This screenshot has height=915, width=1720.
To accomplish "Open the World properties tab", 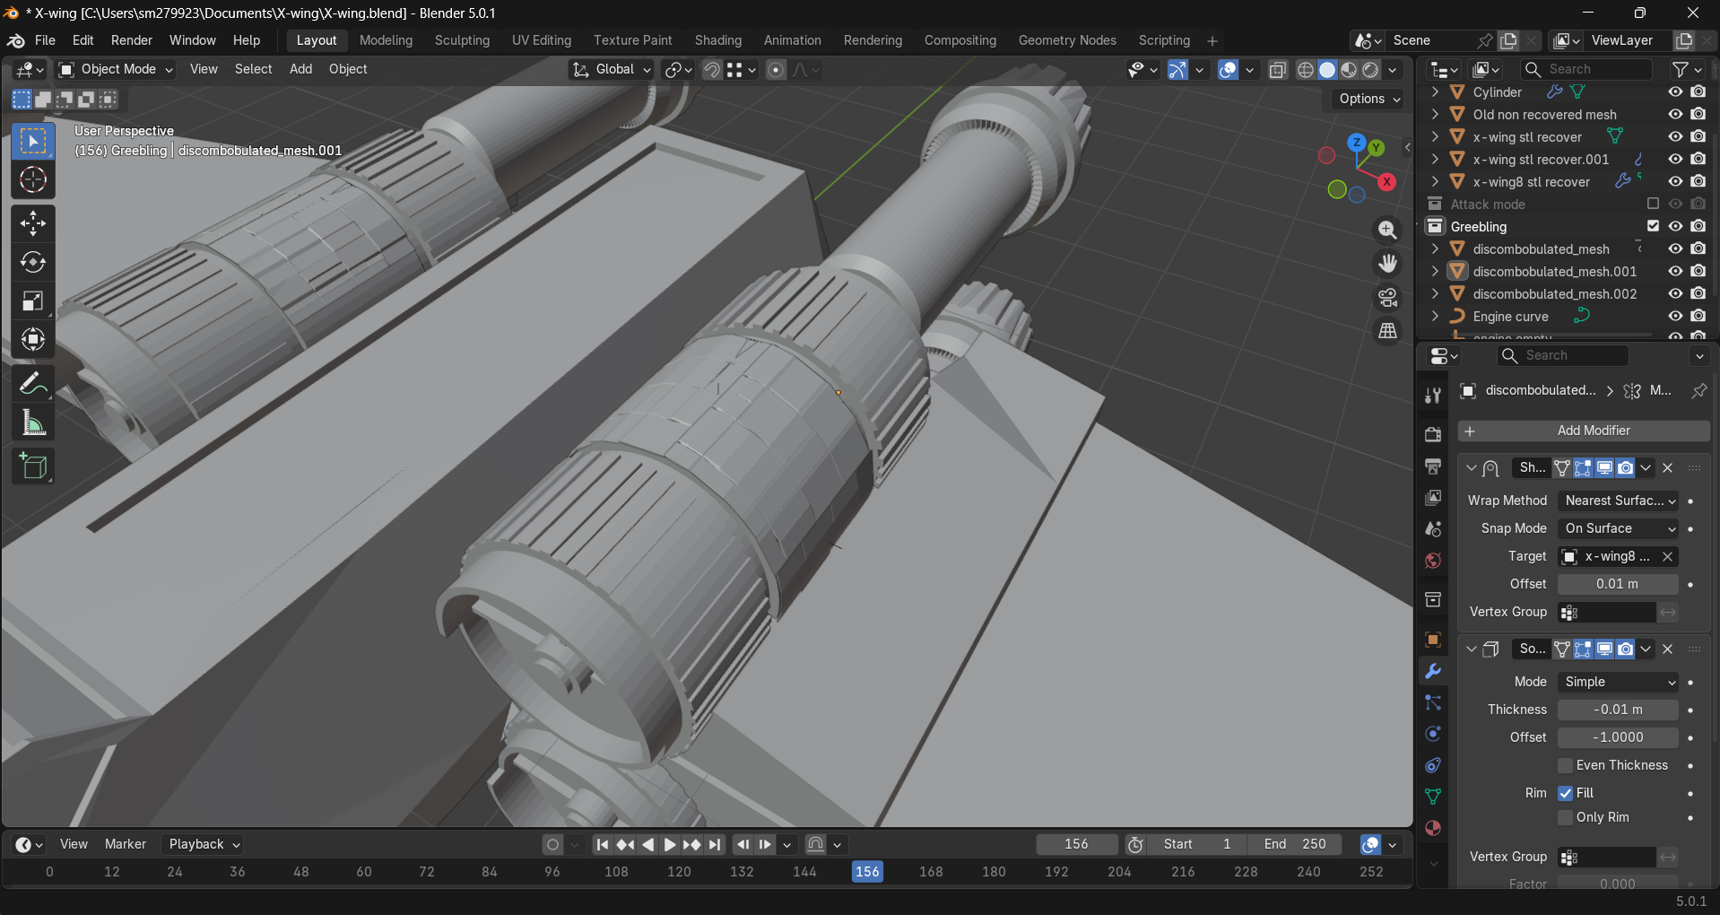I will (x=1433, y=561).
